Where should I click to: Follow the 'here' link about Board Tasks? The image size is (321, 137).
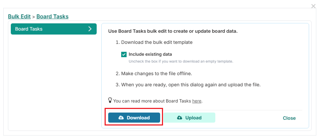coord(197,101)
